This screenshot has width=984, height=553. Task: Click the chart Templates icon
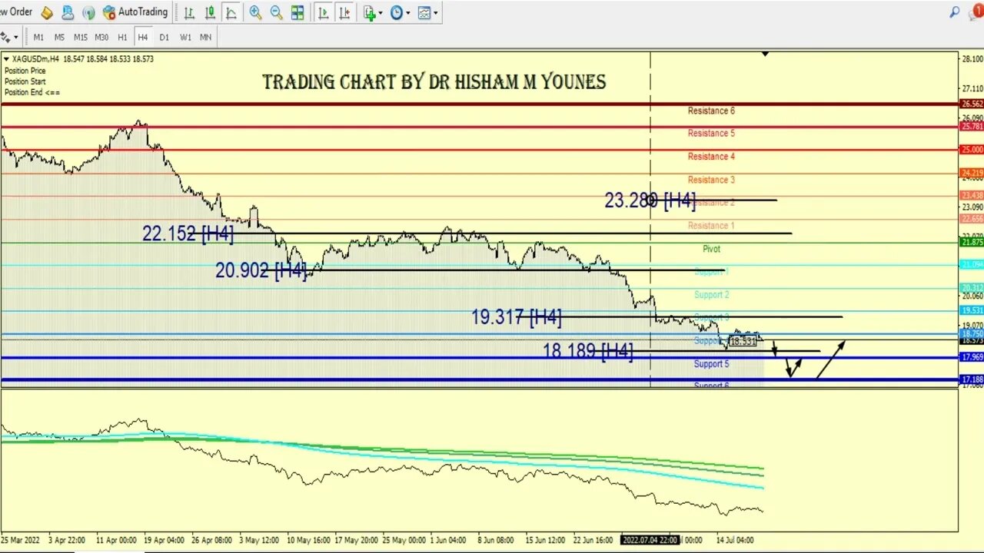pos(424,12)
